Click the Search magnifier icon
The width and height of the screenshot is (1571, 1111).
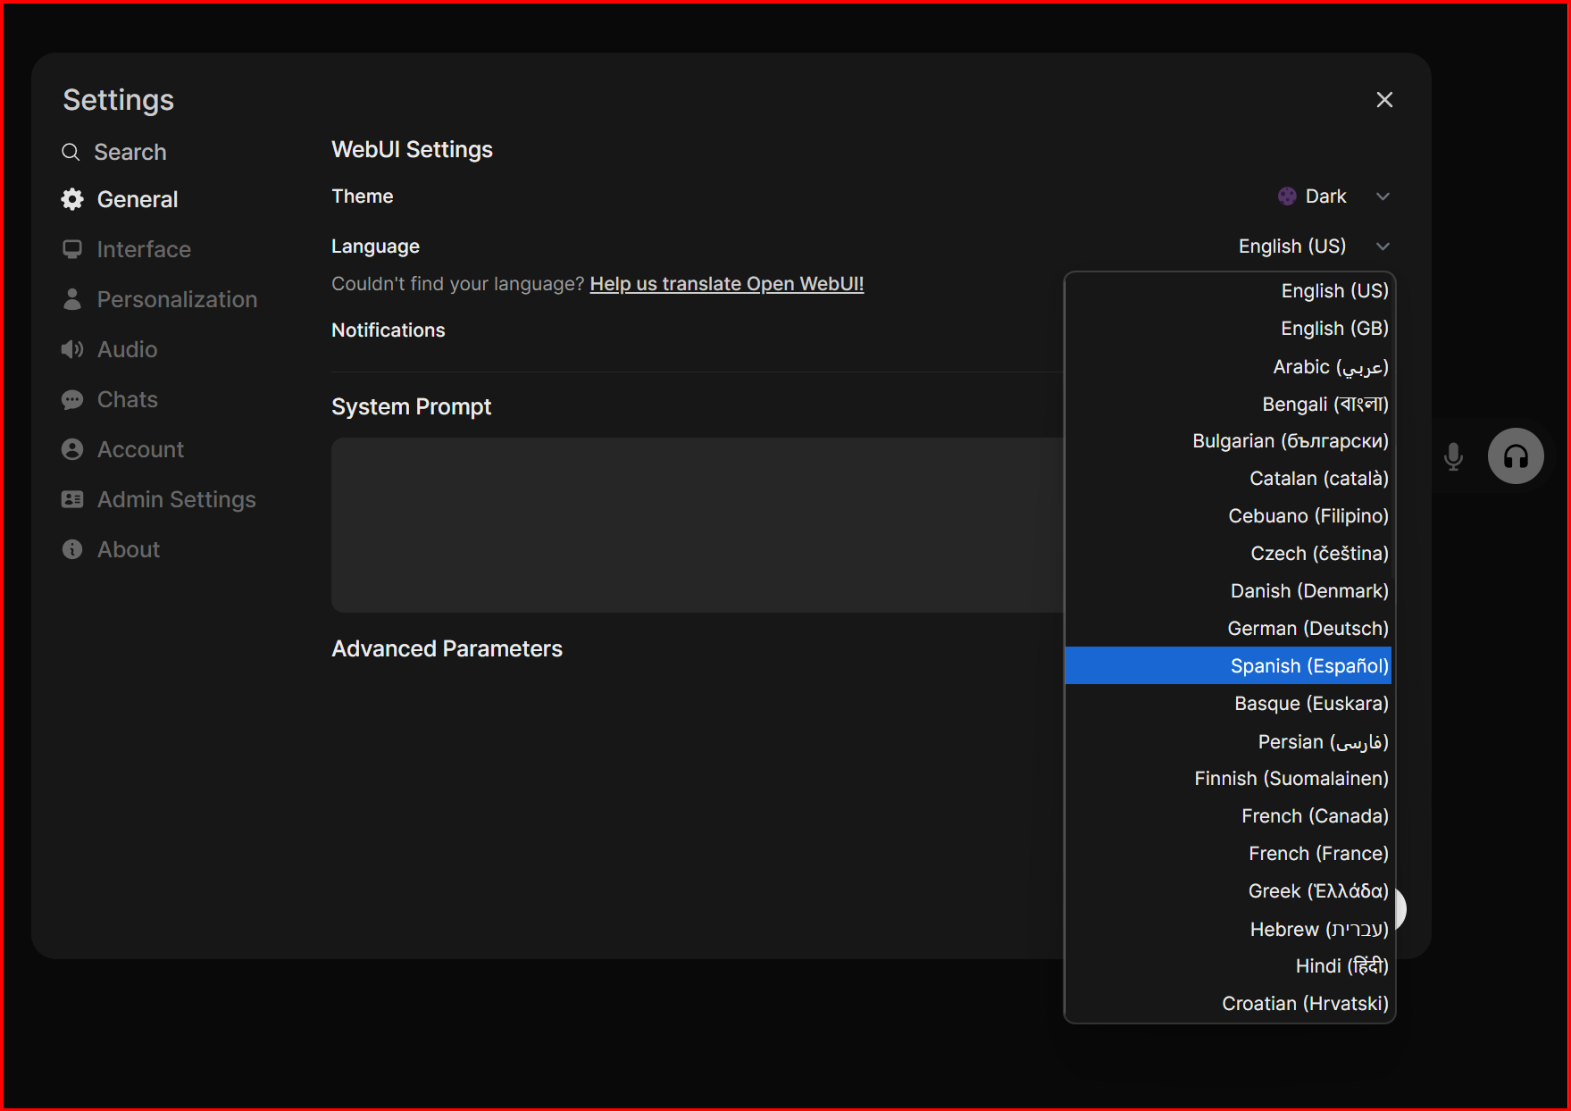(x=71, y=152)
